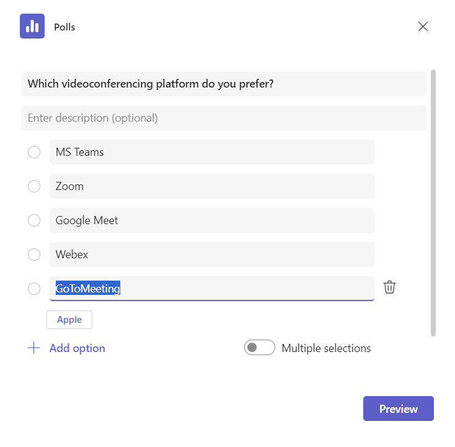Select the Zoom radio button
Viewport: 455px width, 447px height.
click(34, 186)
